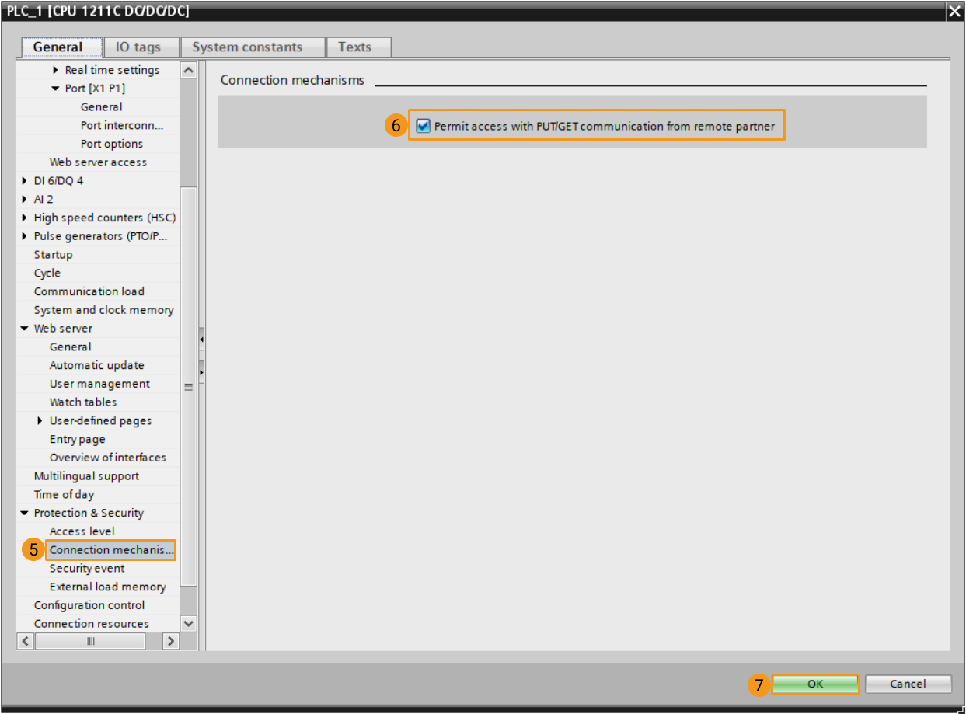966x714 pixels.
Task: Select External load memory settings
Action: [108, 587]
